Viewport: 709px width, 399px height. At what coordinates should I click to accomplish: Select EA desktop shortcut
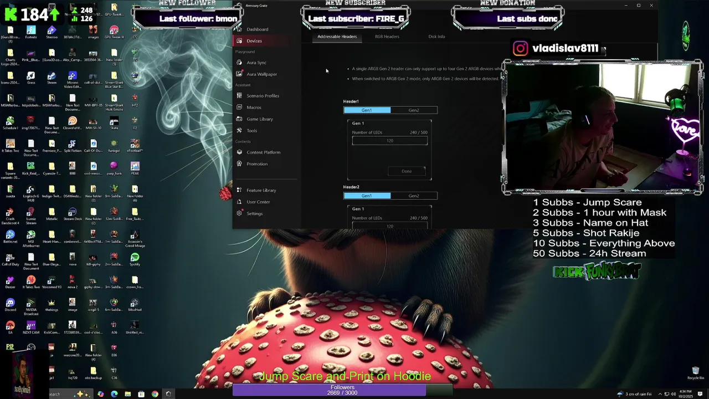(x=10, y=328)
